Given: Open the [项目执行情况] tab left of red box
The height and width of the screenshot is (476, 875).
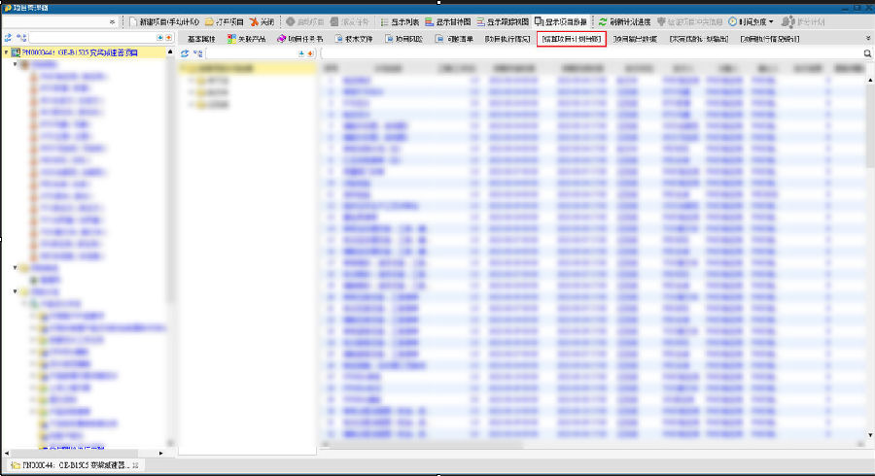Looking at the screenshot, I should (507, 39).
